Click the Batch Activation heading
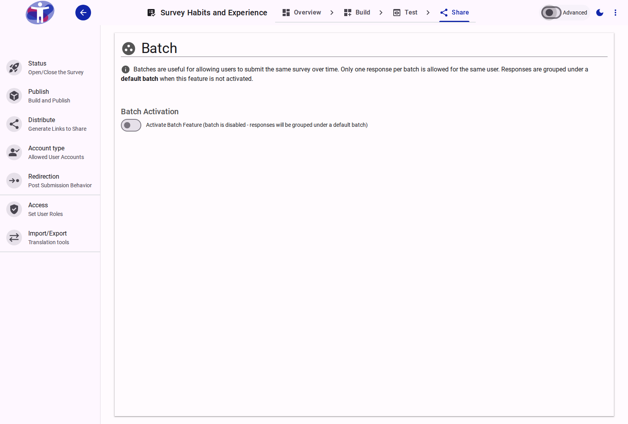The width and height of the screenshot is (628, 424). [150, 111]
